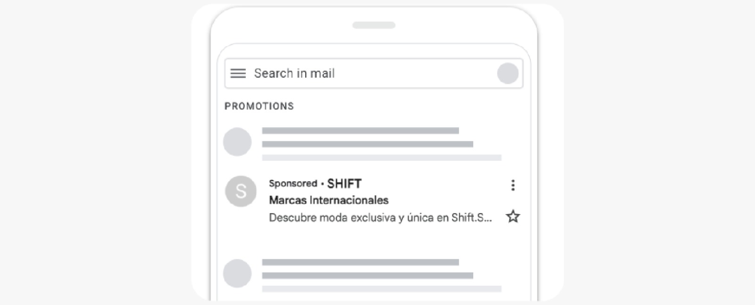The image size is (755, 305).
Task: Open the placeholder email below SHIFT ad
Action: 374,275
